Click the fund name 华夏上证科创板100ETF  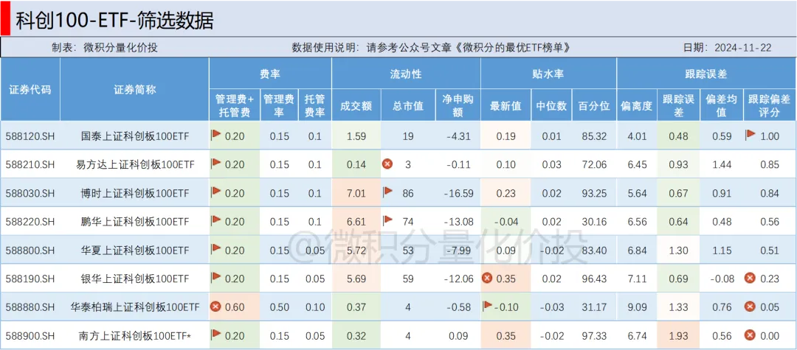pos(135,250)
